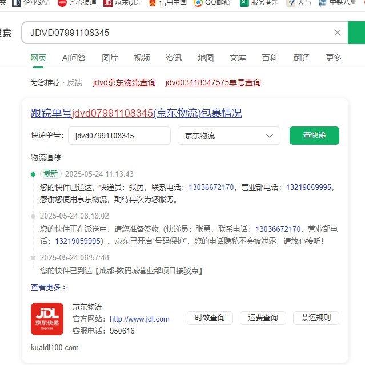The height and width of the screenshot is (365, 365).
Task: Expand the 更多 tab options
Action: coord(334,58)
